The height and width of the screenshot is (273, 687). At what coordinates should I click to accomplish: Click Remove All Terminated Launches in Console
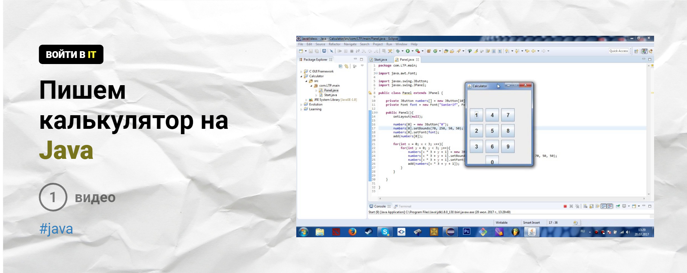point(577,206)
